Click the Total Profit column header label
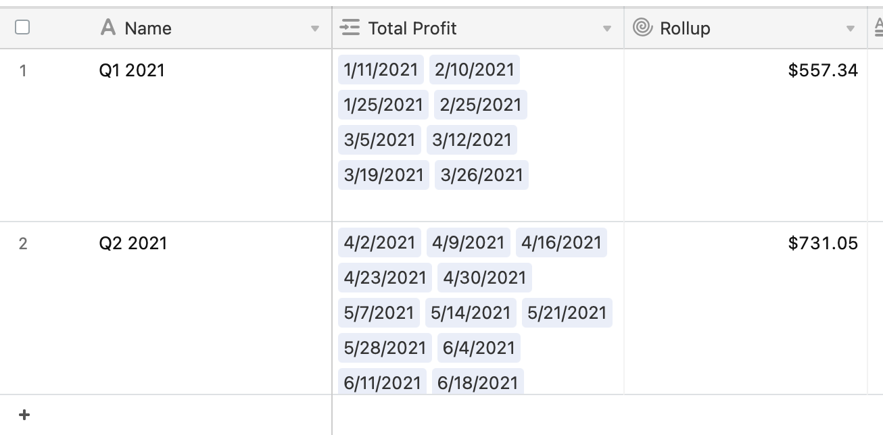The image size is (883, 435). click(x=412, y=28)
